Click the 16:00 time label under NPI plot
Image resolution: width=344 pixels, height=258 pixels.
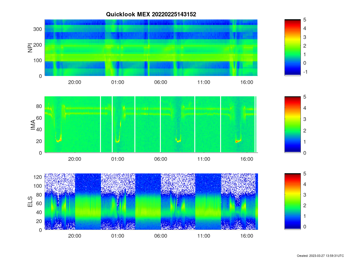click(x=247, y=82)
